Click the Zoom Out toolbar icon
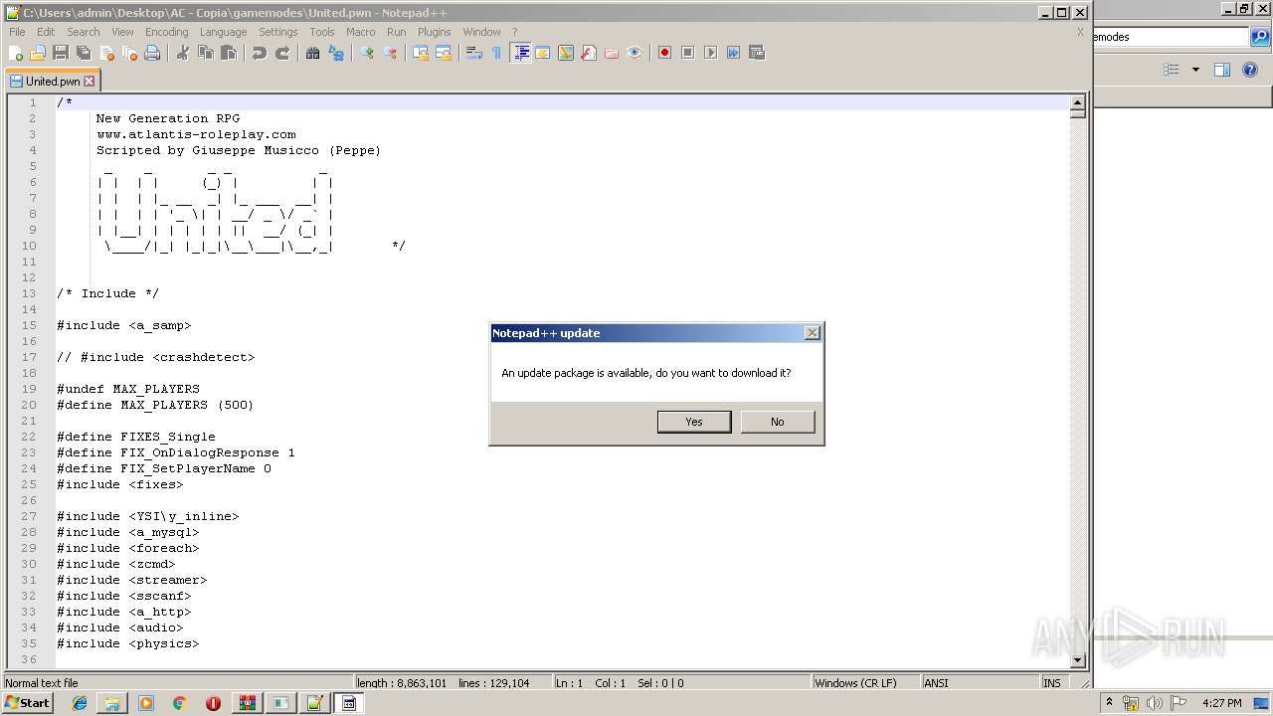 (x=390, y=53)
